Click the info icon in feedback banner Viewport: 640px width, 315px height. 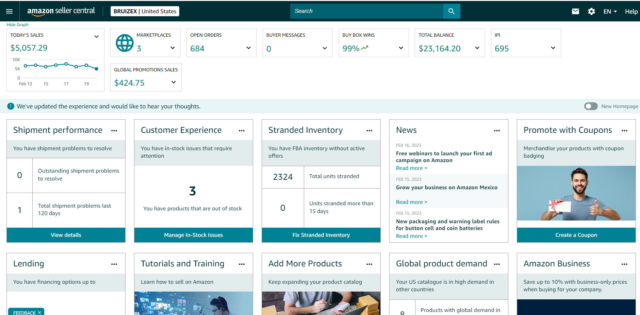coord(11,106)
